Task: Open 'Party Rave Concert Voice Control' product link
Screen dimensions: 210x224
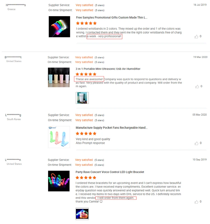Action: [110, 172]
